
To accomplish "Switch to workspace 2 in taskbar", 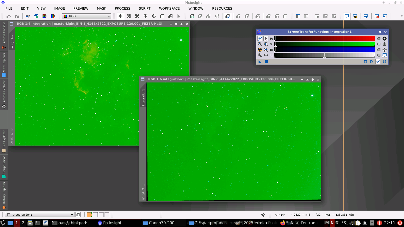I will coord(23,223).
